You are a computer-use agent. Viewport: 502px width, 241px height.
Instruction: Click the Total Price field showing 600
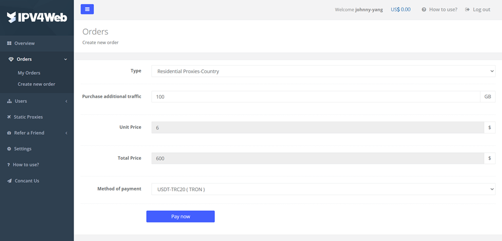pyautogui.click(x=317, y=159)
